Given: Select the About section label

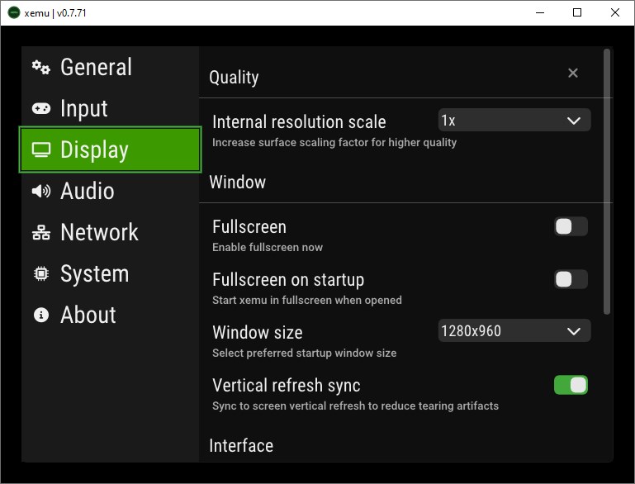Looking at the screenshot, I should pos(88,315).
